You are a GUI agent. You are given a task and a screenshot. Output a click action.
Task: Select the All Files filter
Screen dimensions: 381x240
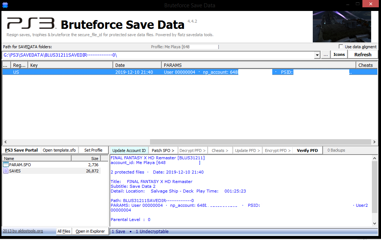(64, 231)
